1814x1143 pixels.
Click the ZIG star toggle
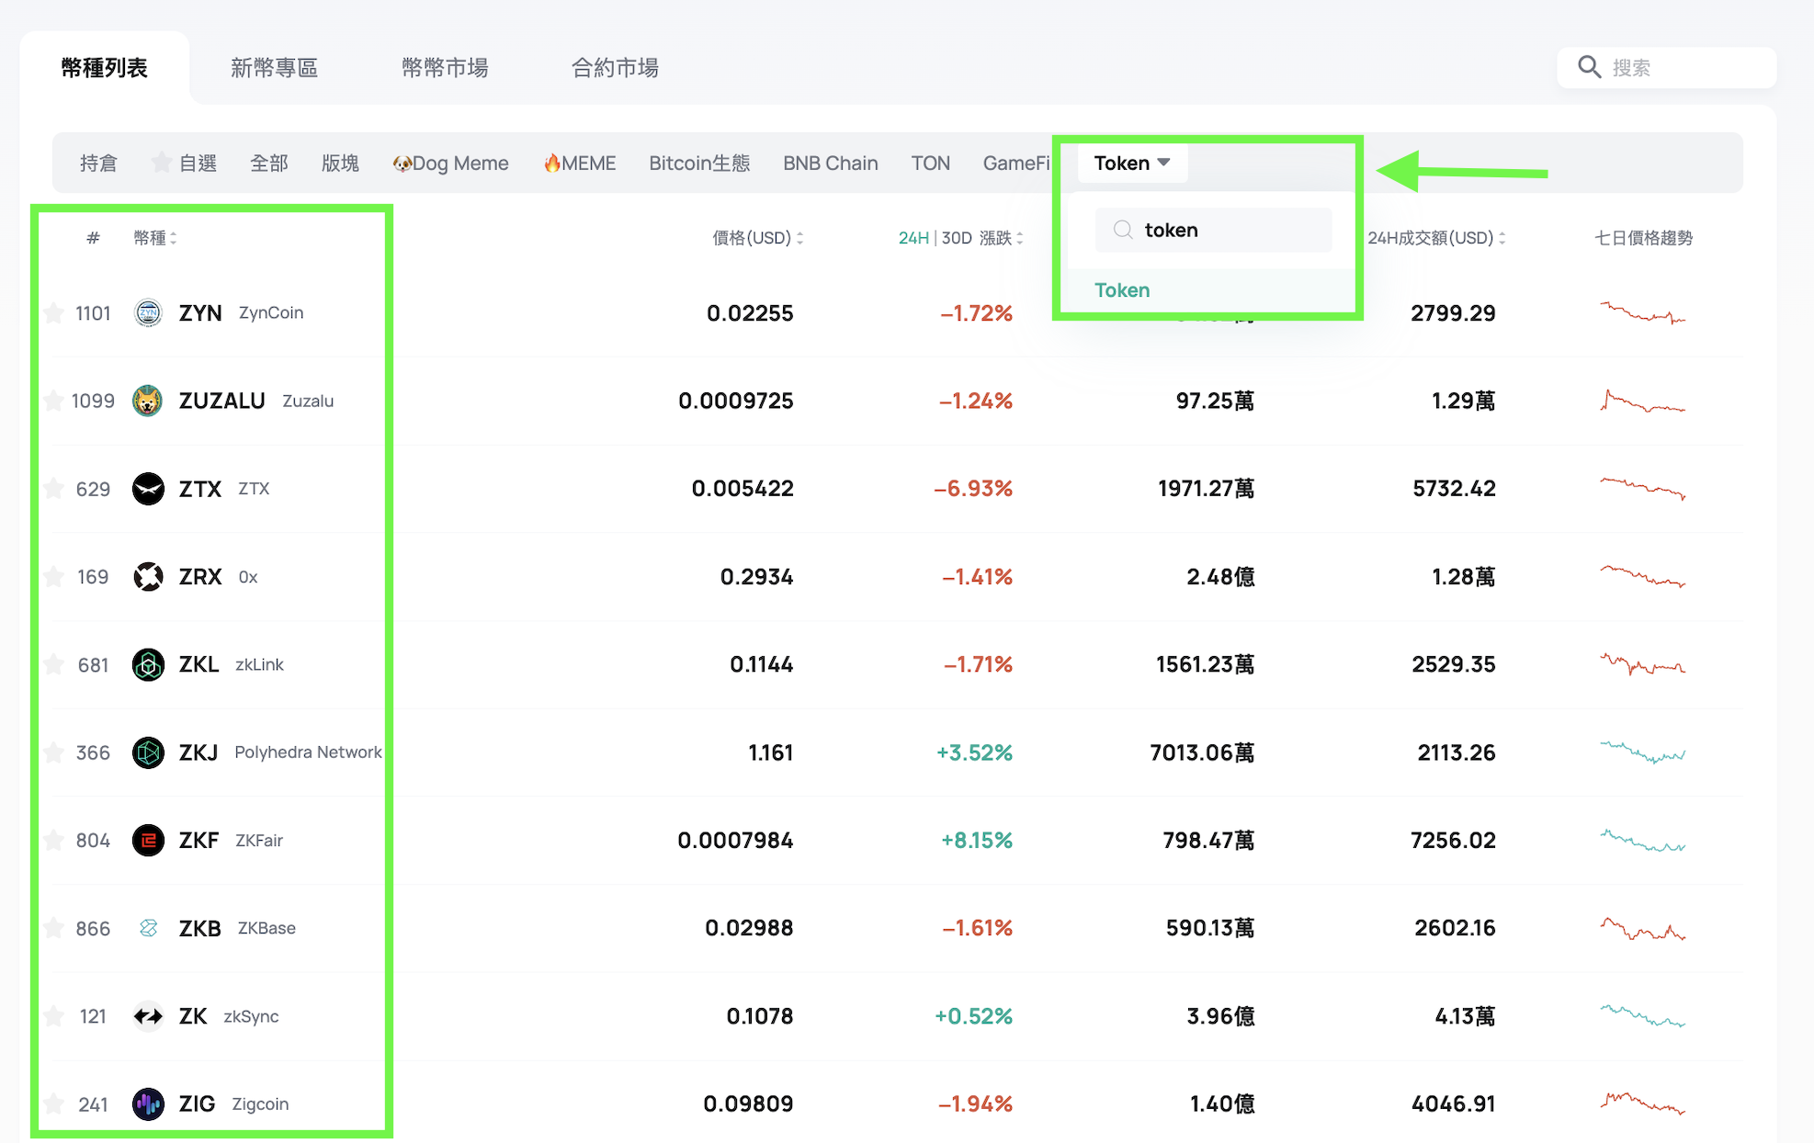pyautogui.click(x=54, y=1103)
